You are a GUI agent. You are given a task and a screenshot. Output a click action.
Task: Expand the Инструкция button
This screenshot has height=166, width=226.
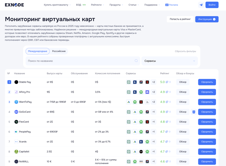point(207,19)
